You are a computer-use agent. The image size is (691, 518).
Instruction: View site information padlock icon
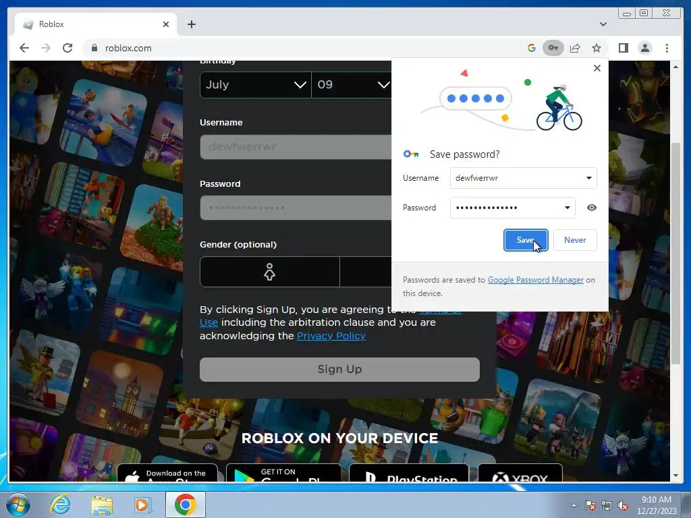click(x=94, y=48)
